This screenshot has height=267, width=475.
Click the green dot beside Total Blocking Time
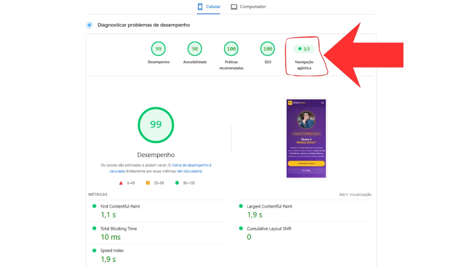94,228
